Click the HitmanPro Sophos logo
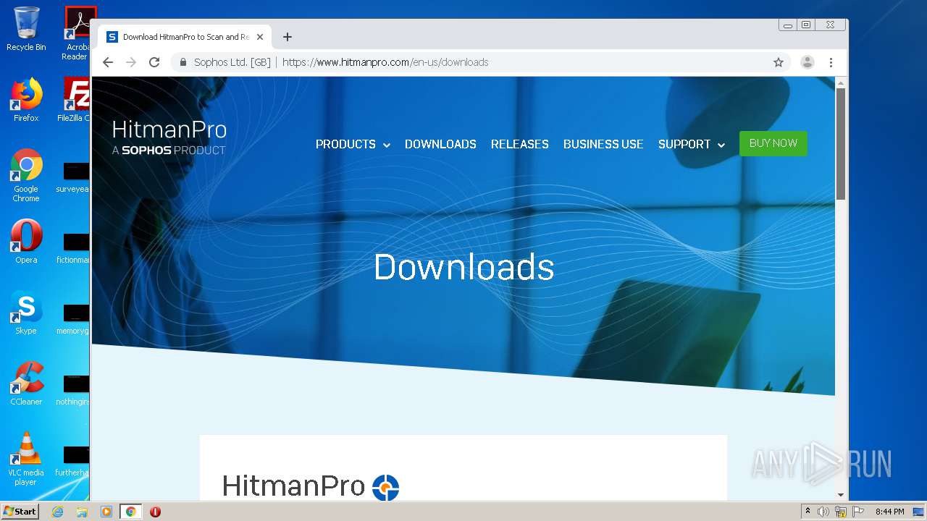 click(169, 138)
